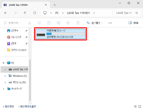
Task: Collapse the PC tree node
Action: (3, 63)
